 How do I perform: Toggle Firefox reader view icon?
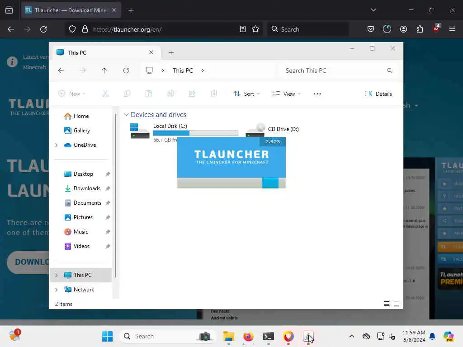[x=243, y=29]
